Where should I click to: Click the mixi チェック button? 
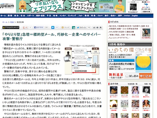pyautogui.click(x=65, y=27)
